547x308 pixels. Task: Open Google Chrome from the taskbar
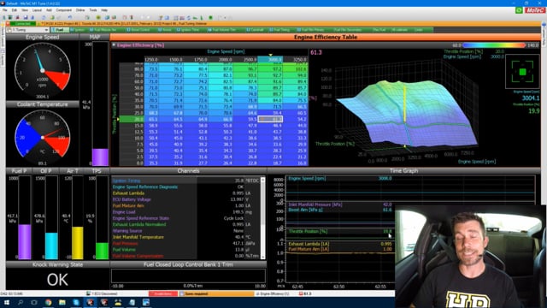click(x=48, y=302)
